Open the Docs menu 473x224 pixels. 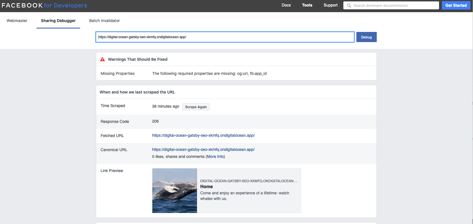click(x=286, y=5)
